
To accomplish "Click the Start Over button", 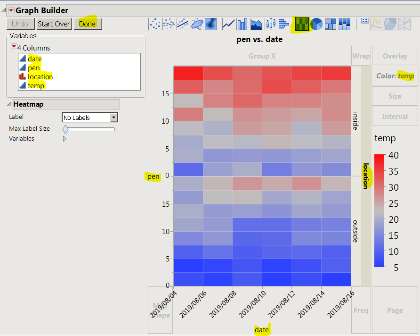I will [x=54, y=24].
